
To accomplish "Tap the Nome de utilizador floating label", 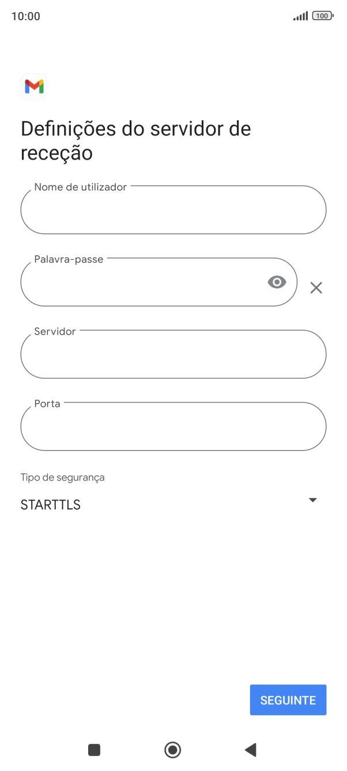I will point(80,187).
